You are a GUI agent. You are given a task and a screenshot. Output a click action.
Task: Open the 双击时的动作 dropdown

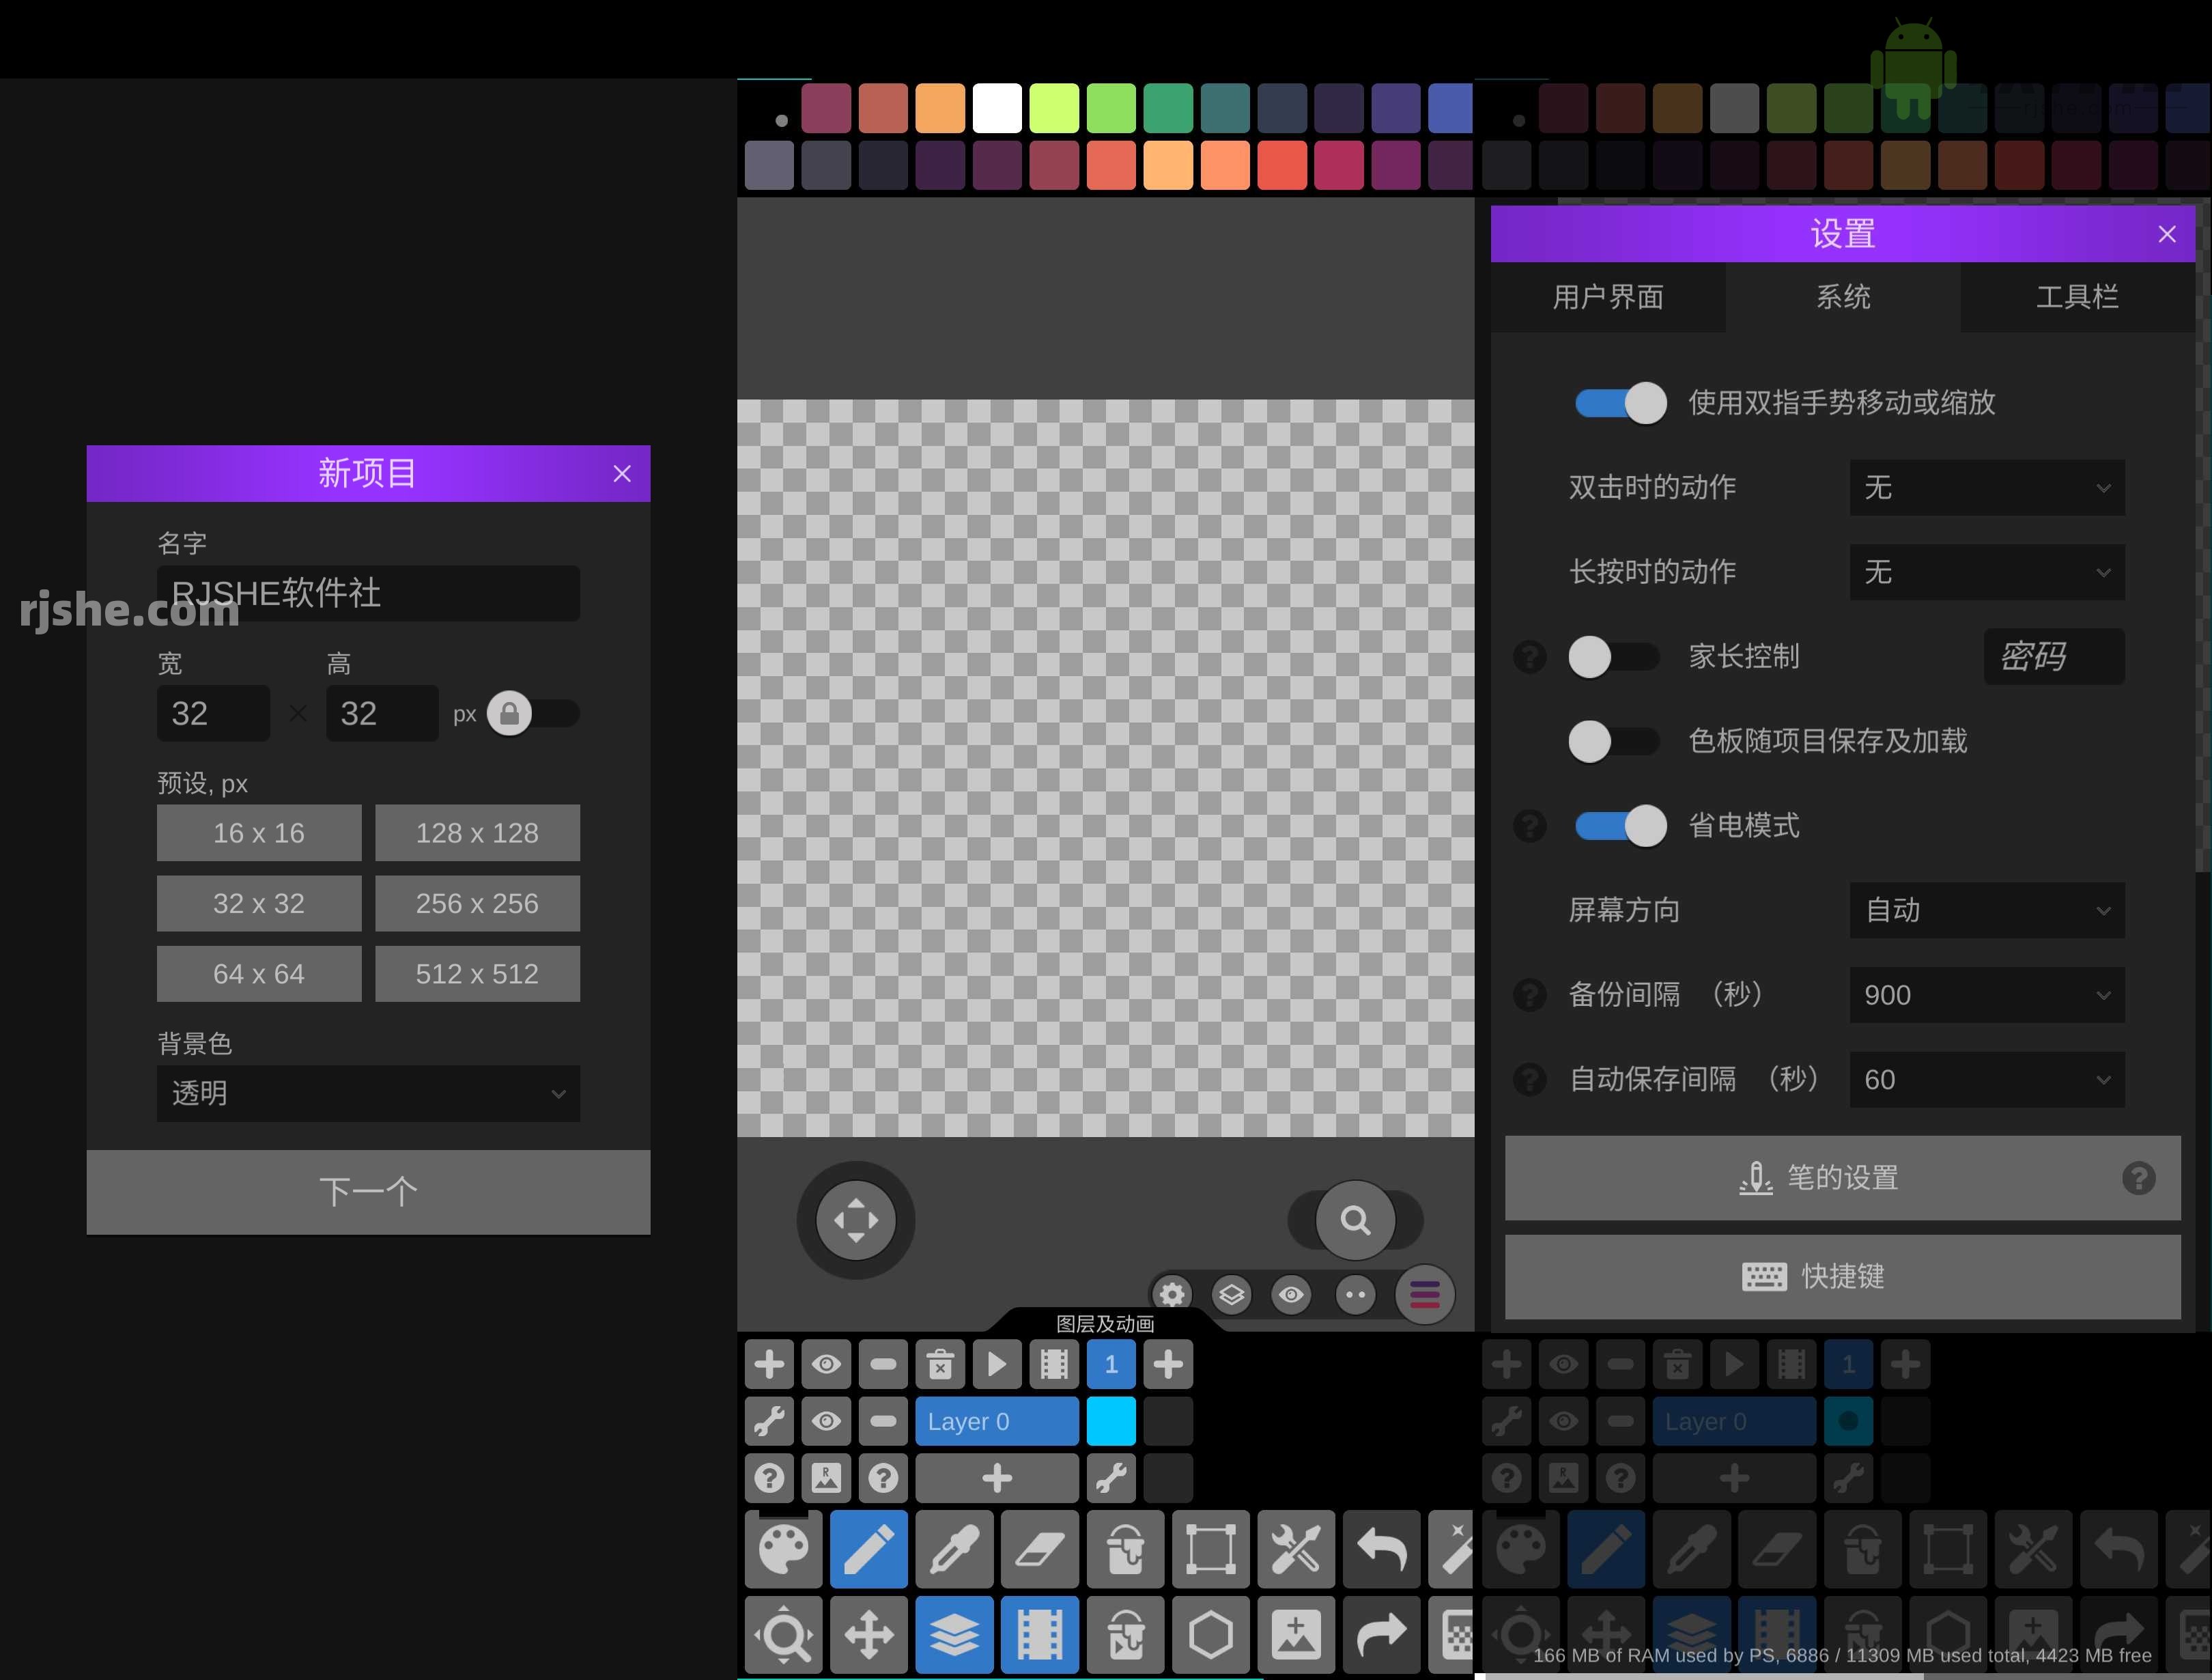pos(1986,488)
